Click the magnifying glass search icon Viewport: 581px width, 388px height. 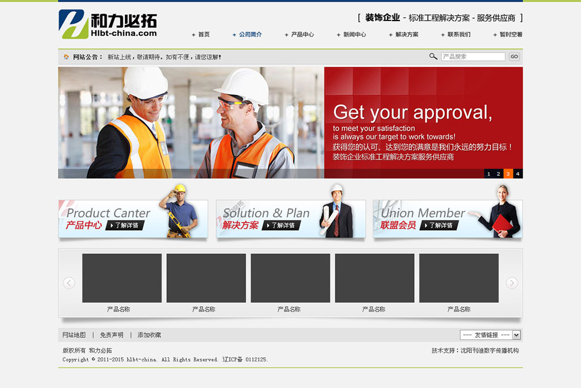[x=433, y=56]
